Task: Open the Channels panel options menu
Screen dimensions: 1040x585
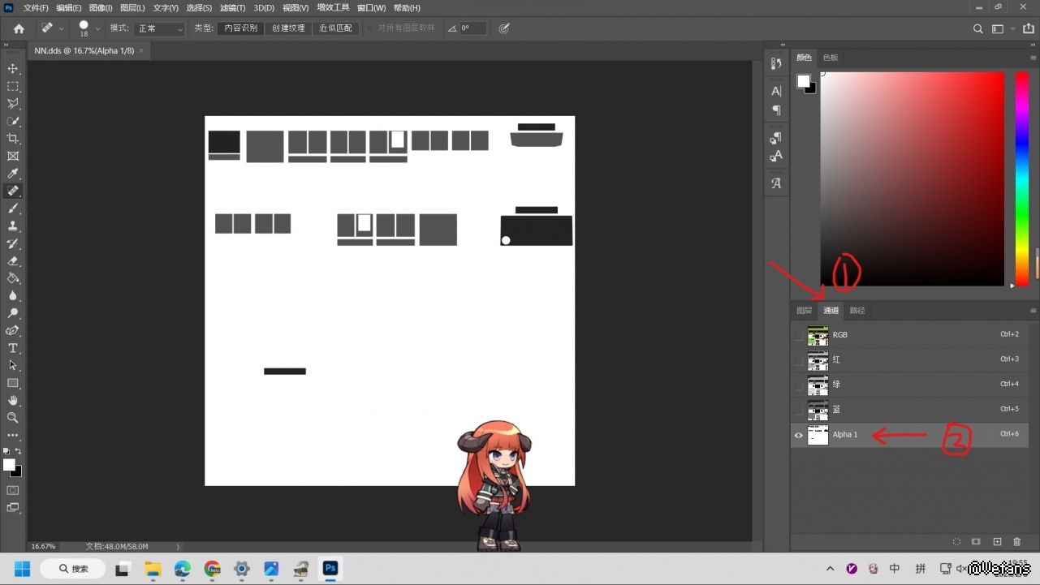Action: point(1033,311)
